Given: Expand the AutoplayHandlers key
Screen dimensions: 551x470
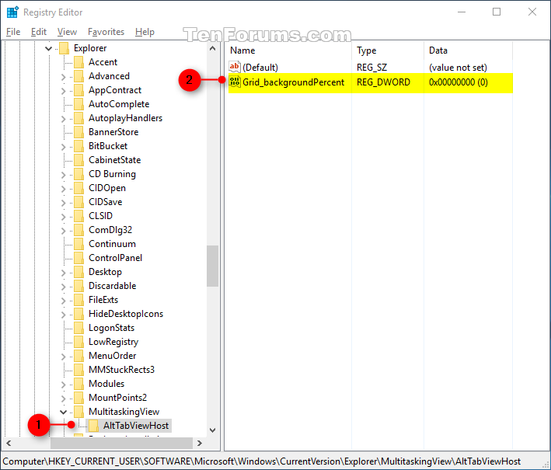Looking at the screenshot, I should (x=63, y=119).
